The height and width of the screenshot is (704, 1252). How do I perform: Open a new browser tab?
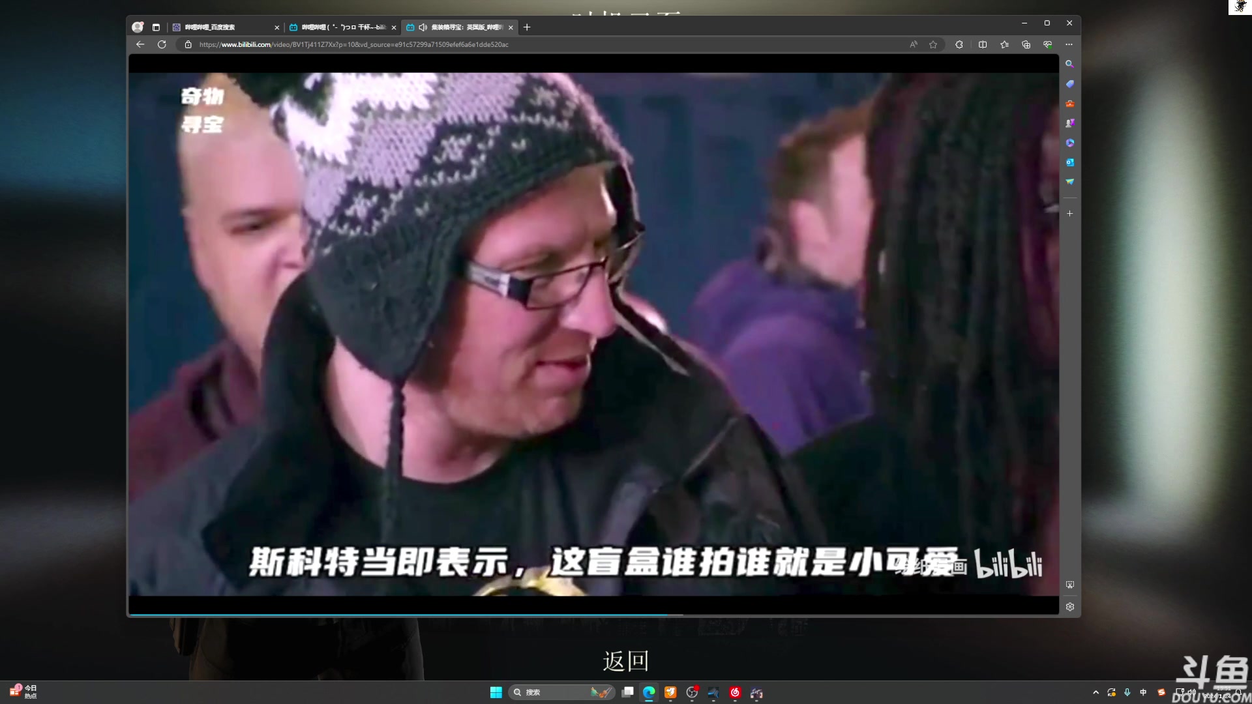527,27
